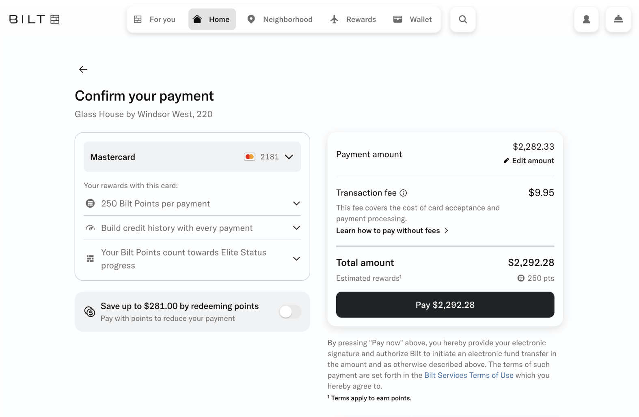The height and width of the screenshot is (417, 639).
Task: Expand Elite Status progress details
Action: (296, 258)
